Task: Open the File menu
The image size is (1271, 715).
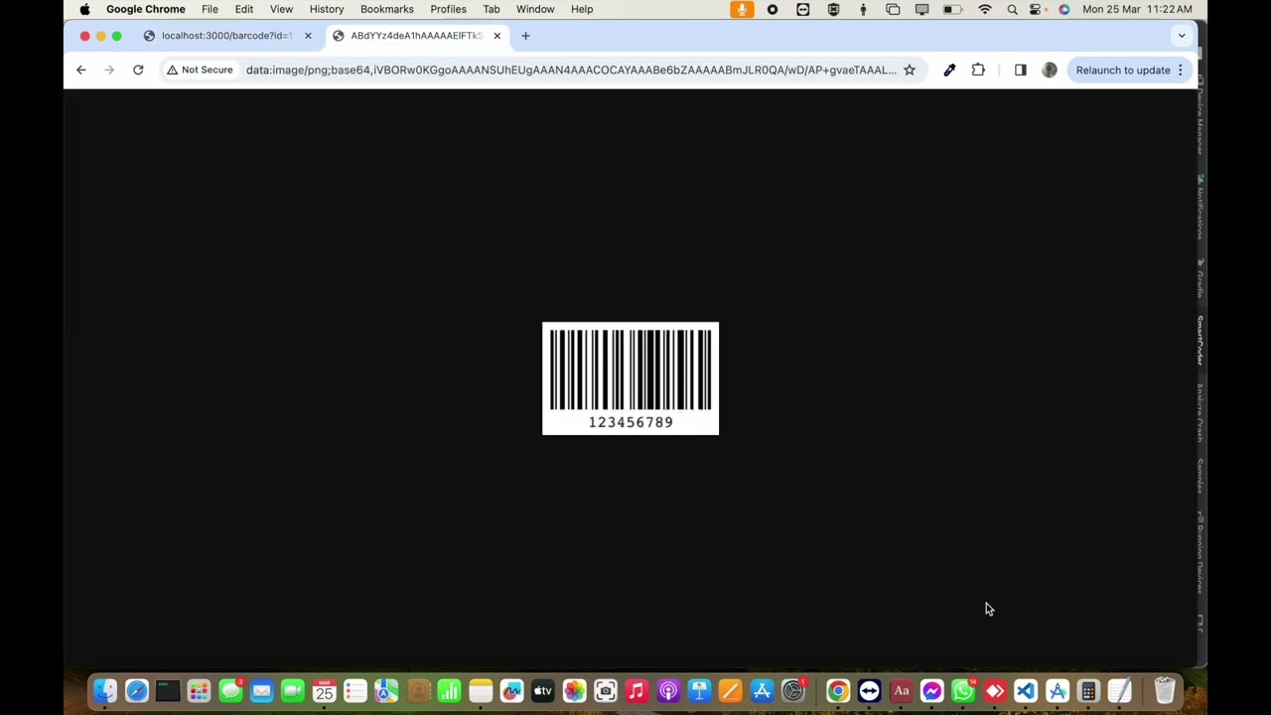Action: pos(210,9)
